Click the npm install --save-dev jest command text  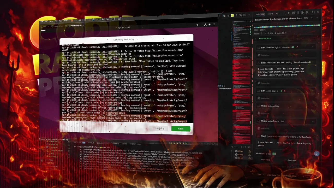[281, 72]
